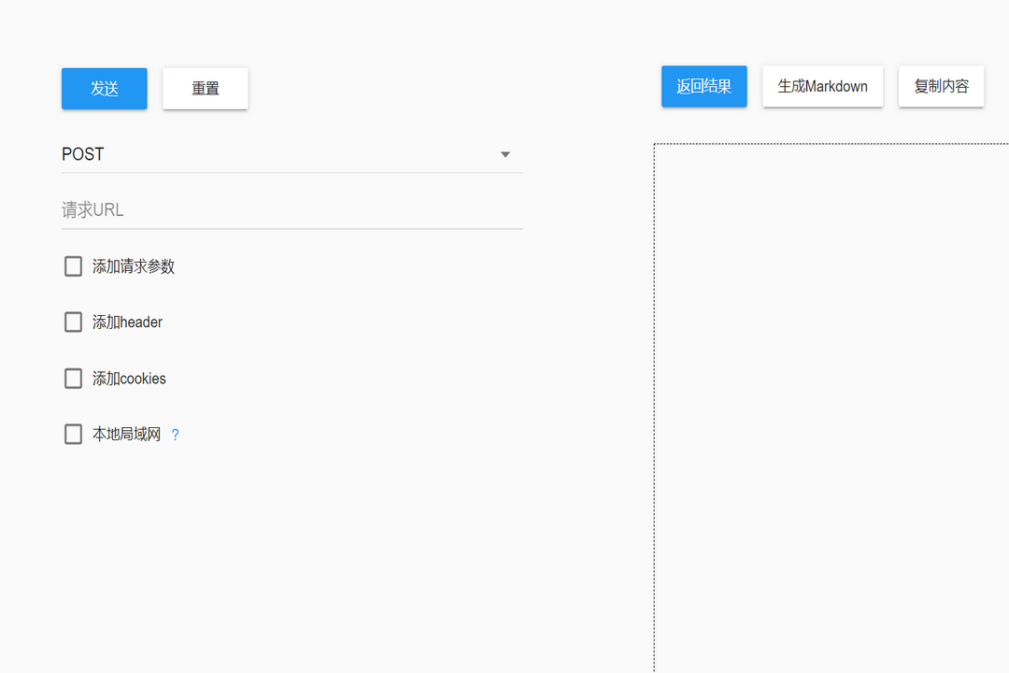Viewport: 1009px width, 673px height.
Task: Click the blue question mark help icon
Action: [x=175, y=434]
